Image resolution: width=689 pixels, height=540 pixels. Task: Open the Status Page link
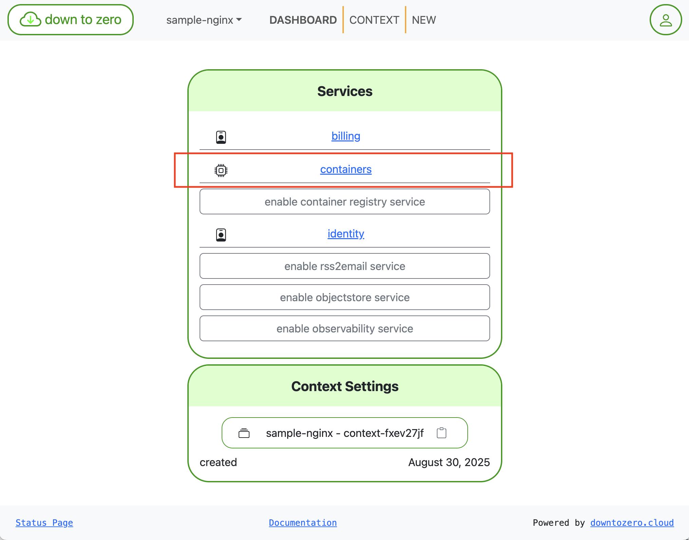pos(44,523)
